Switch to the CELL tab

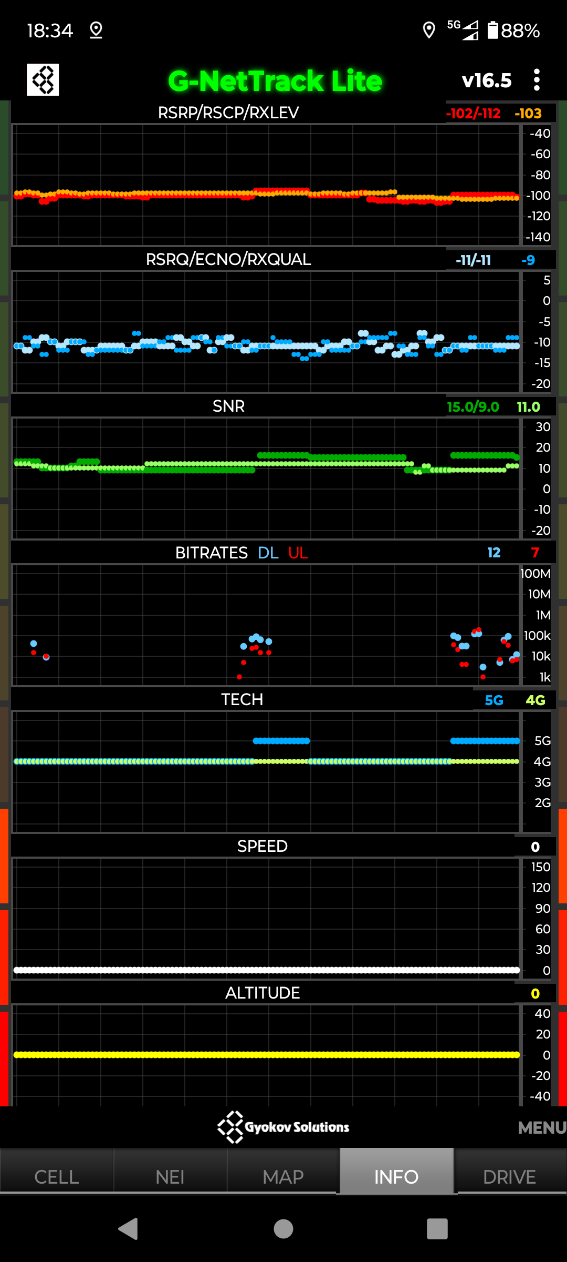coord(57,1176)
